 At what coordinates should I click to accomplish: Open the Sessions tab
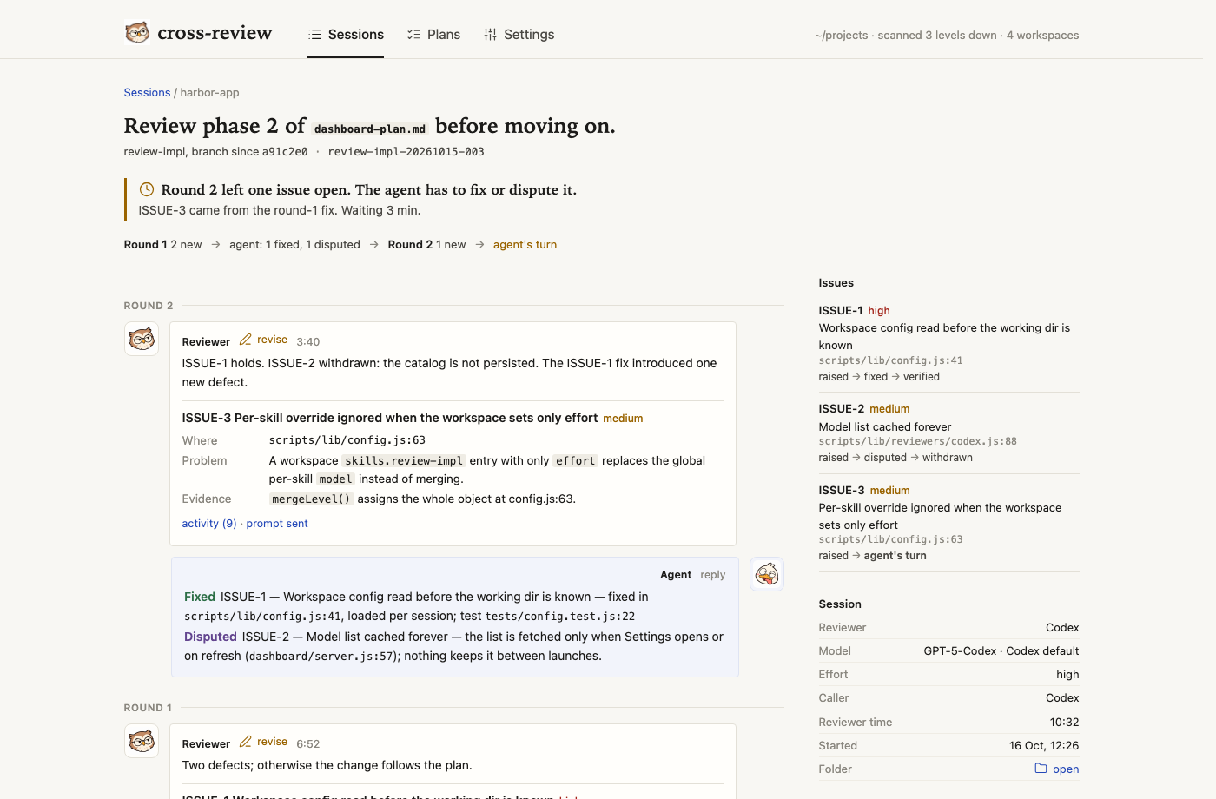(346, 35)
